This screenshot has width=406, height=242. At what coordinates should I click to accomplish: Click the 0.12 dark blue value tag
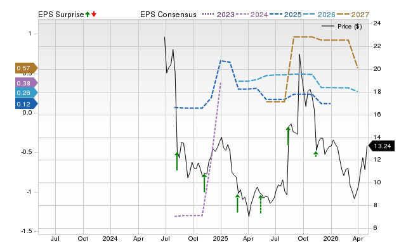pyautogui.click(x=27, y=104)
